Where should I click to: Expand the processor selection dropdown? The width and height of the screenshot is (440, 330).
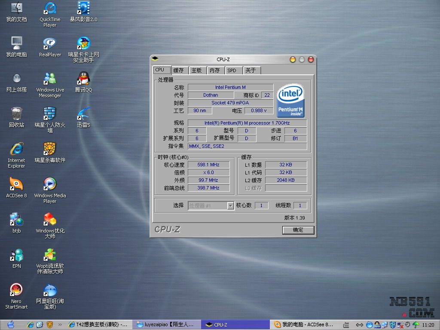pos(230,206)
